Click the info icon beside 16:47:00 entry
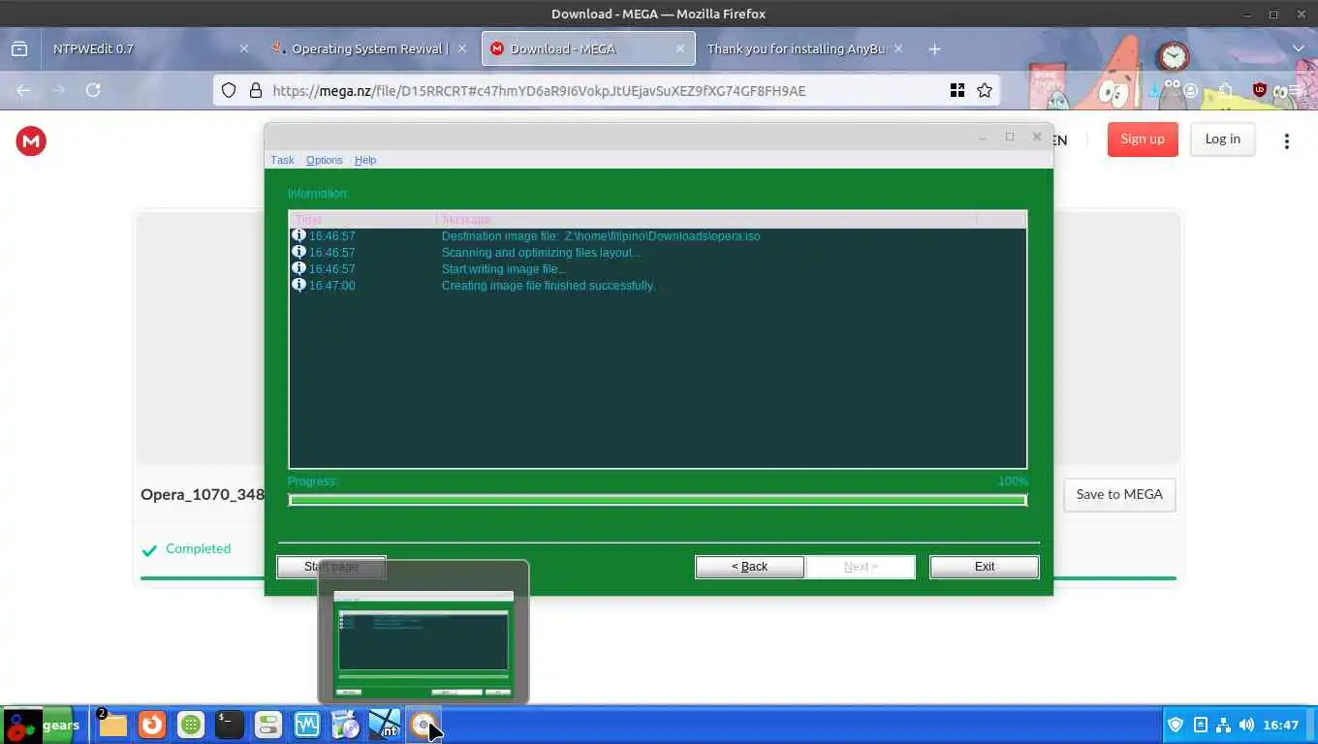The image size is (1318, 744). (x=298, y=285)
